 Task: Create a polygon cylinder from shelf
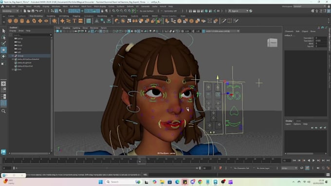22,21
